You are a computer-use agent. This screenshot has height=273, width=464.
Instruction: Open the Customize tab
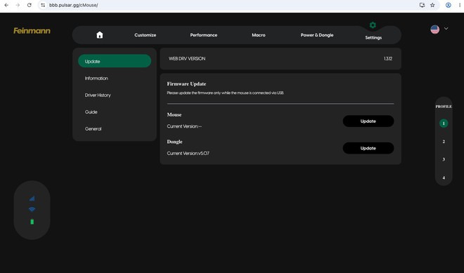coord(146,35)
